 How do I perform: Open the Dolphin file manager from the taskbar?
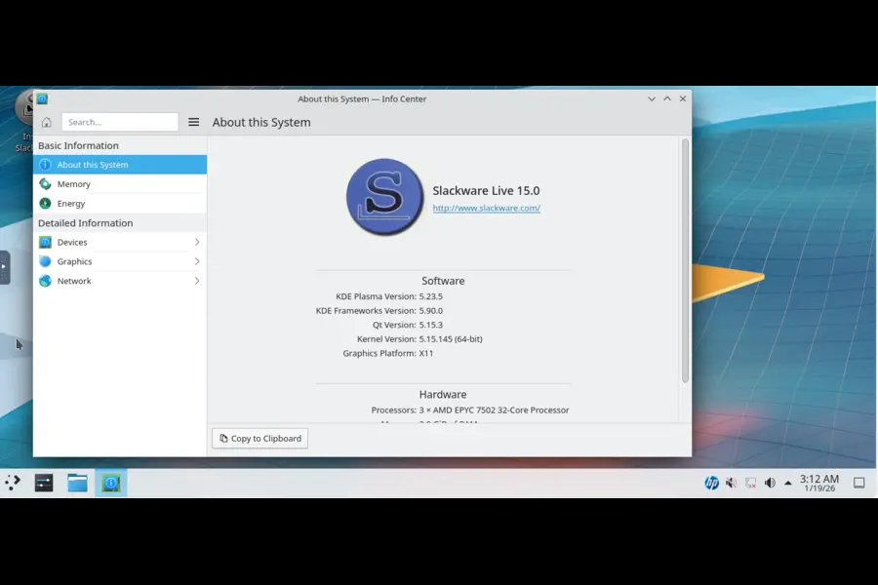[x=77, y=481]
